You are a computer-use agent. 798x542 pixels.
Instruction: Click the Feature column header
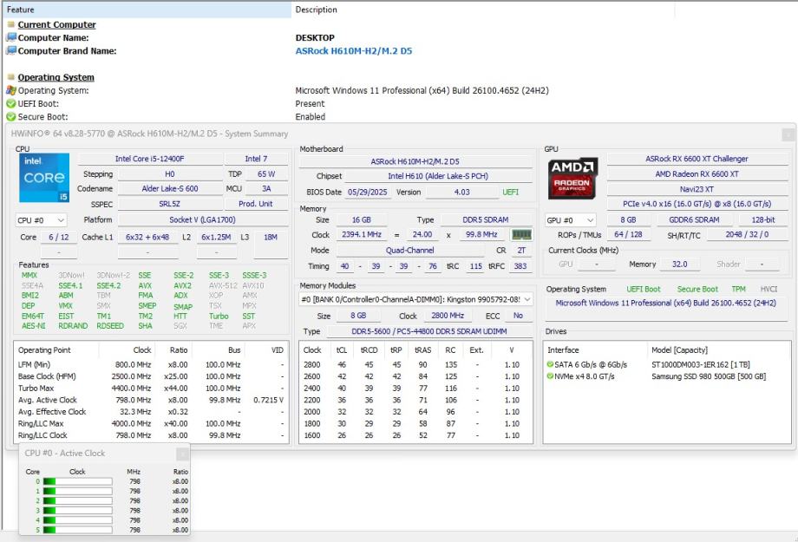pyautogui.click(x=21, y=10)
